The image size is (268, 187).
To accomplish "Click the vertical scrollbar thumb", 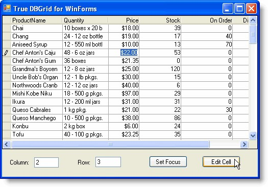I will click(x=253, y=34).
